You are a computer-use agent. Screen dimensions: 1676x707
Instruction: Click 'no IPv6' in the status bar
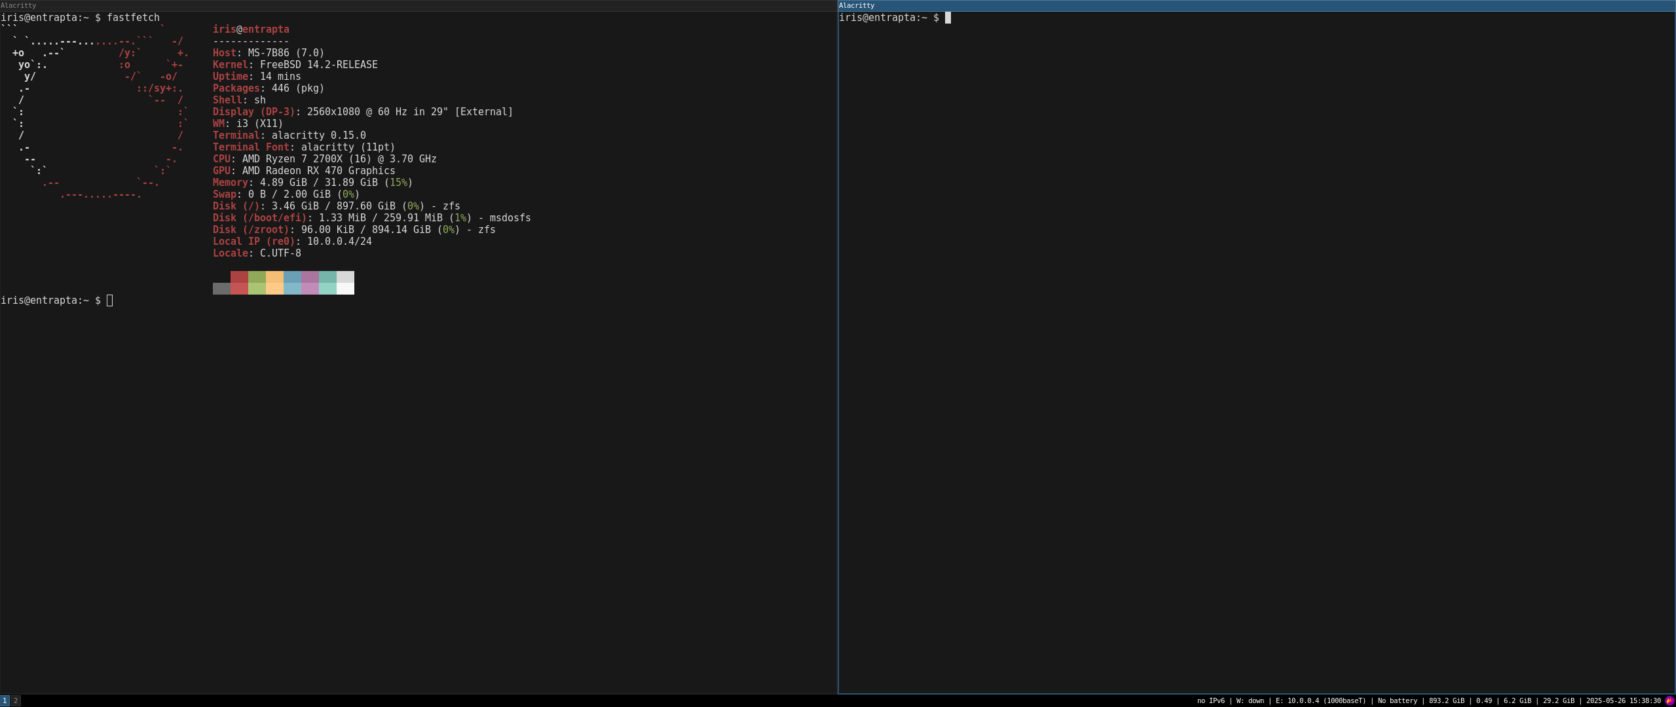[x=1211, y=701]
